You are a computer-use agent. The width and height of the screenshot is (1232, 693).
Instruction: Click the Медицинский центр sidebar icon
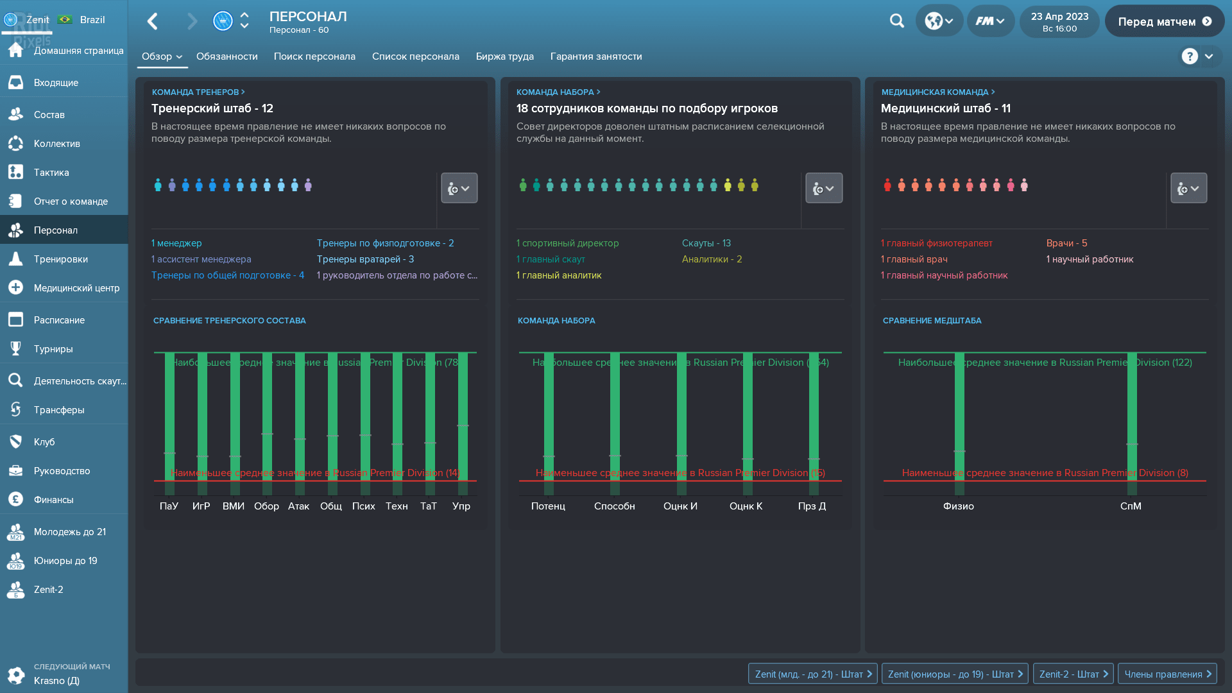point(14,287)
